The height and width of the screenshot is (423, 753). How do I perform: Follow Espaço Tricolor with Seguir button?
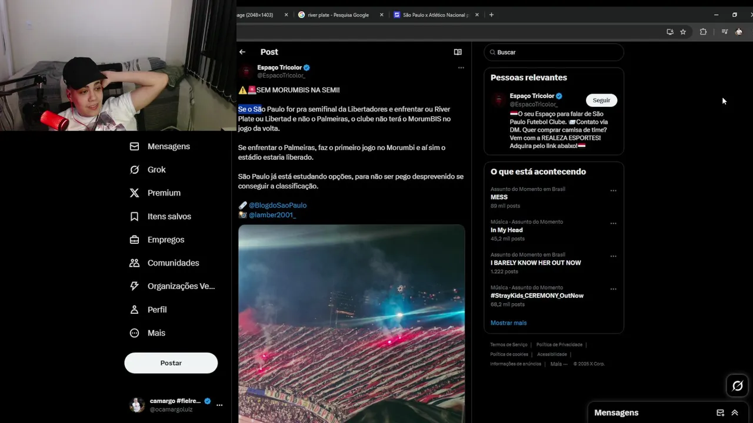click(601, 100)
